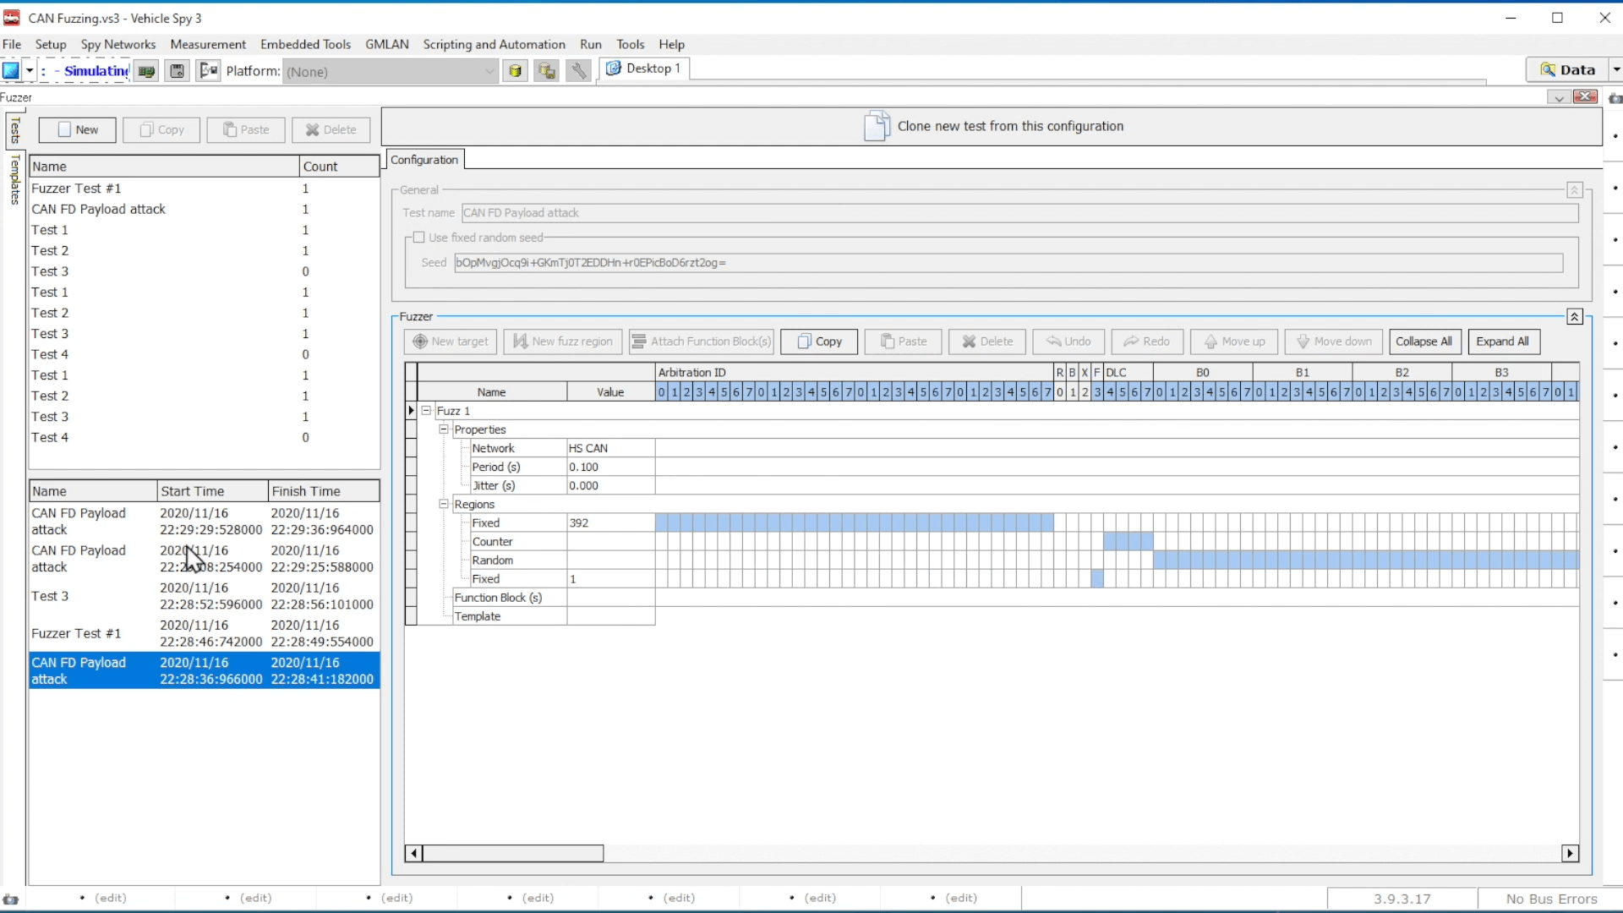Click the Clone new test document icon

pos(876,126)
